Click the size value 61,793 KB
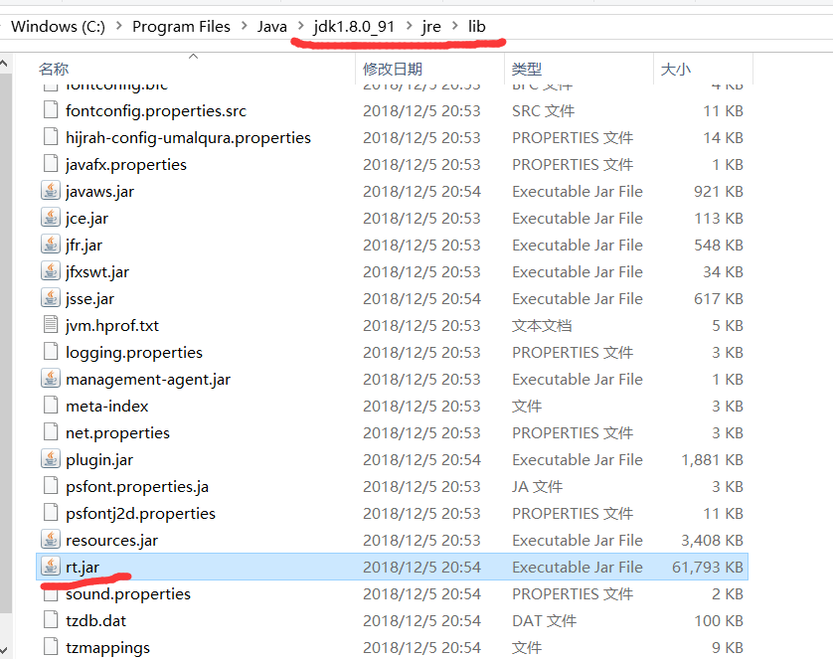The height and width of the screenshot is (659, 833). pyautogui.click(x=708, y=568)
